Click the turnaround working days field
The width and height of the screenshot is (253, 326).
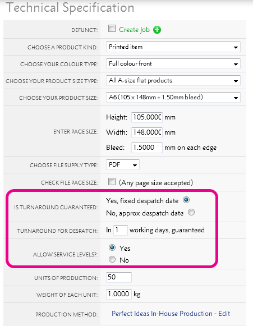121,230
